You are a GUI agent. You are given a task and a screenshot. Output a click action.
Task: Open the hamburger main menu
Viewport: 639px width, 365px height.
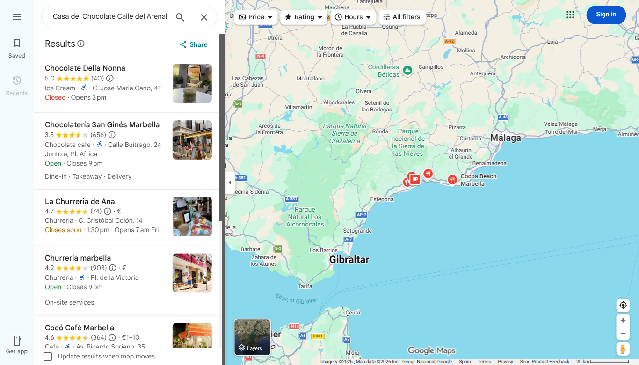tap(17, 17)
